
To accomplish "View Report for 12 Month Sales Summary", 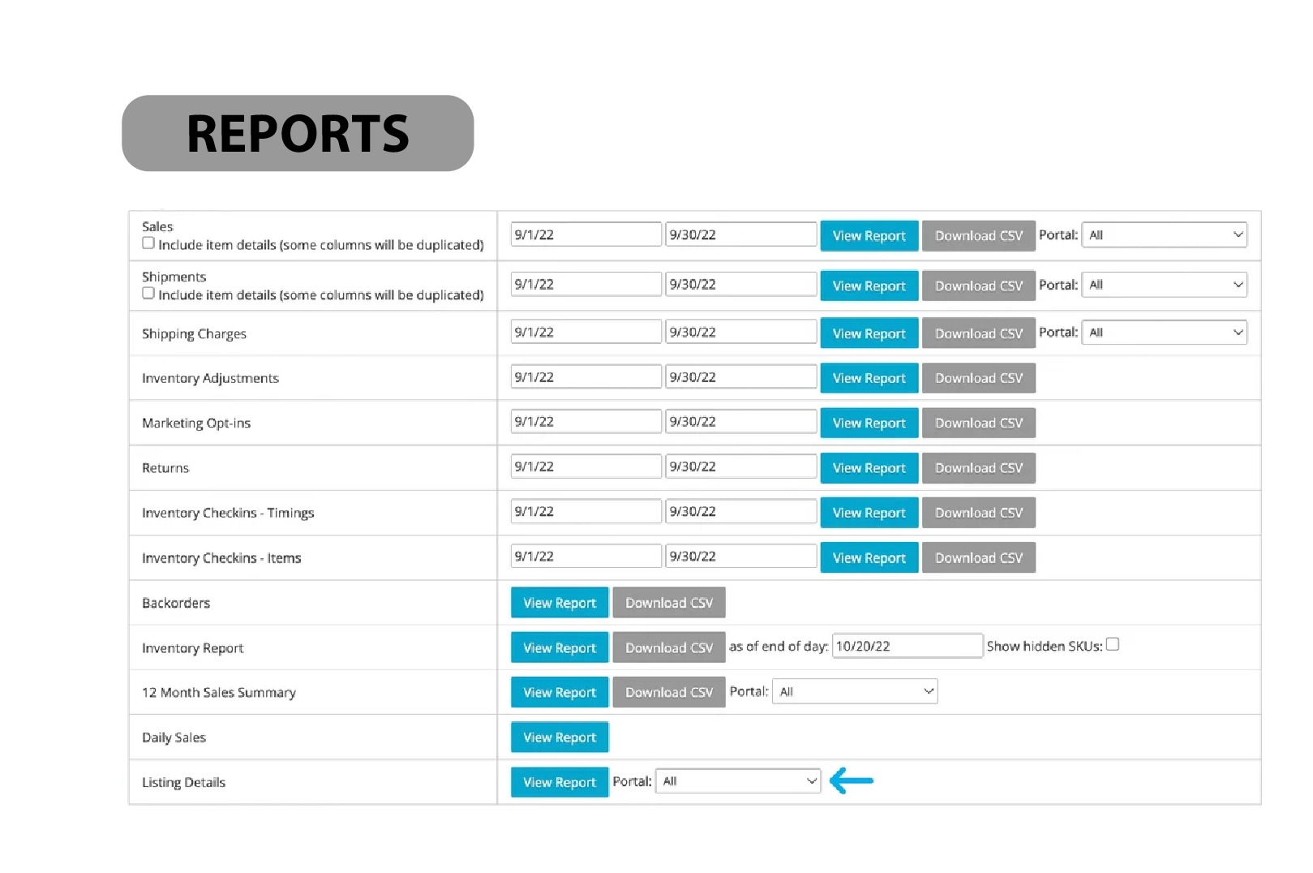I will click(x=560, y=693).
